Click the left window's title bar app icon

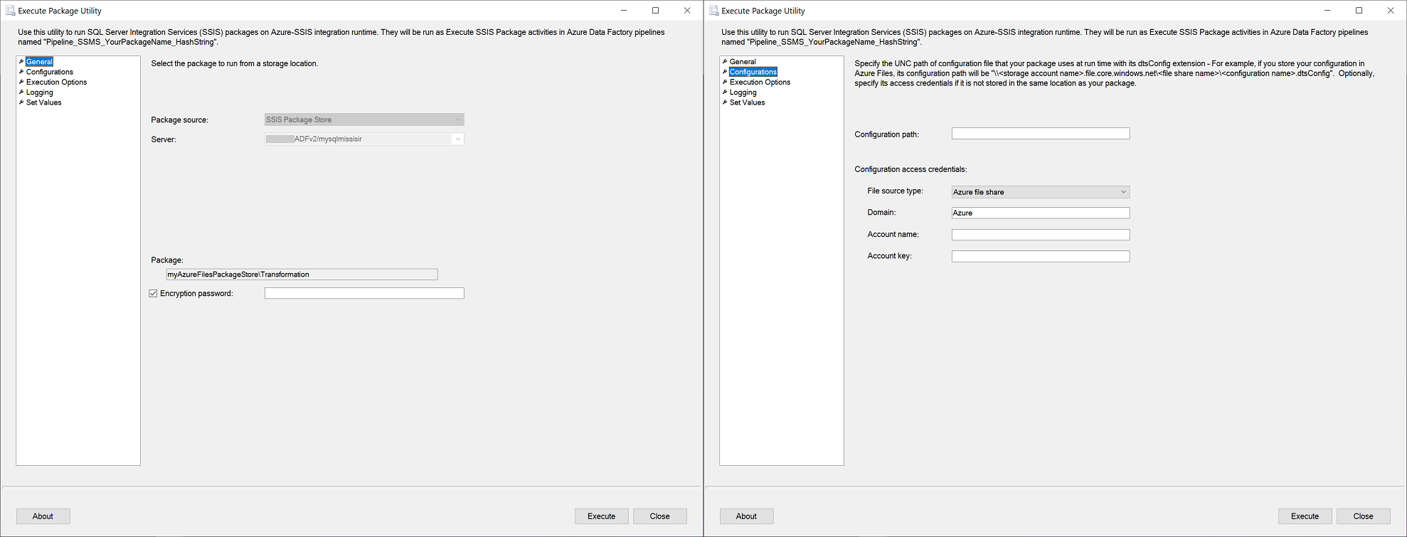tap(10, 11)
